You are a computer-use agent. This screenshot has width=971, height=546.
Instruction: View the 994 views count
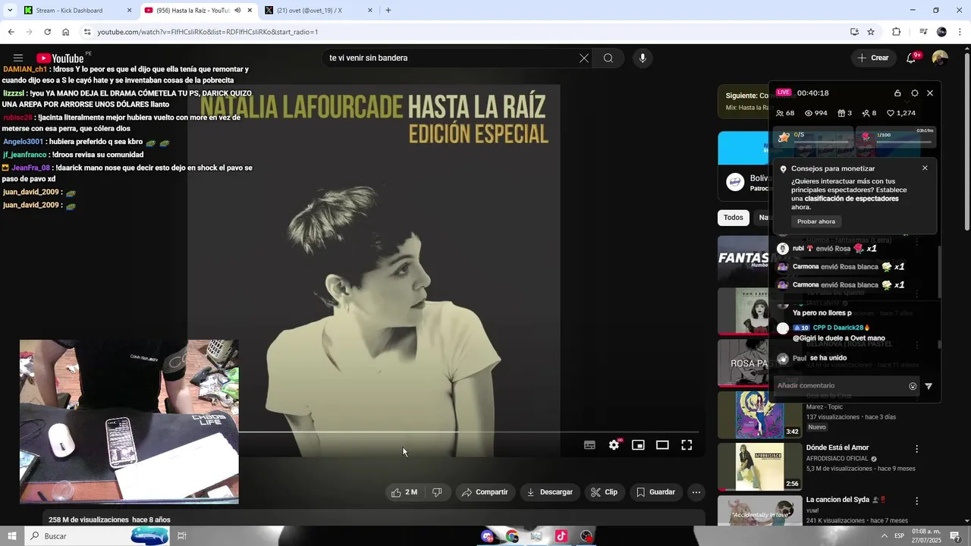(x=816, y=113)
